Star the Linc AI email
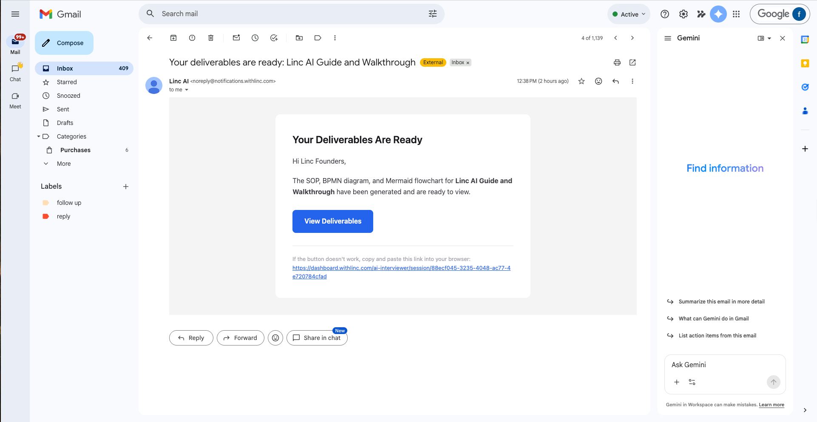This screenshot has height=422, width=817. point(581,81)
